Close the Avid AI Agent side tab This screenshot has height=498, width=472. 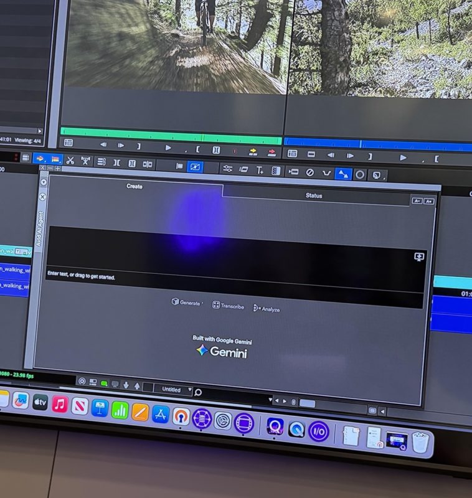click(x=42, y=197)
